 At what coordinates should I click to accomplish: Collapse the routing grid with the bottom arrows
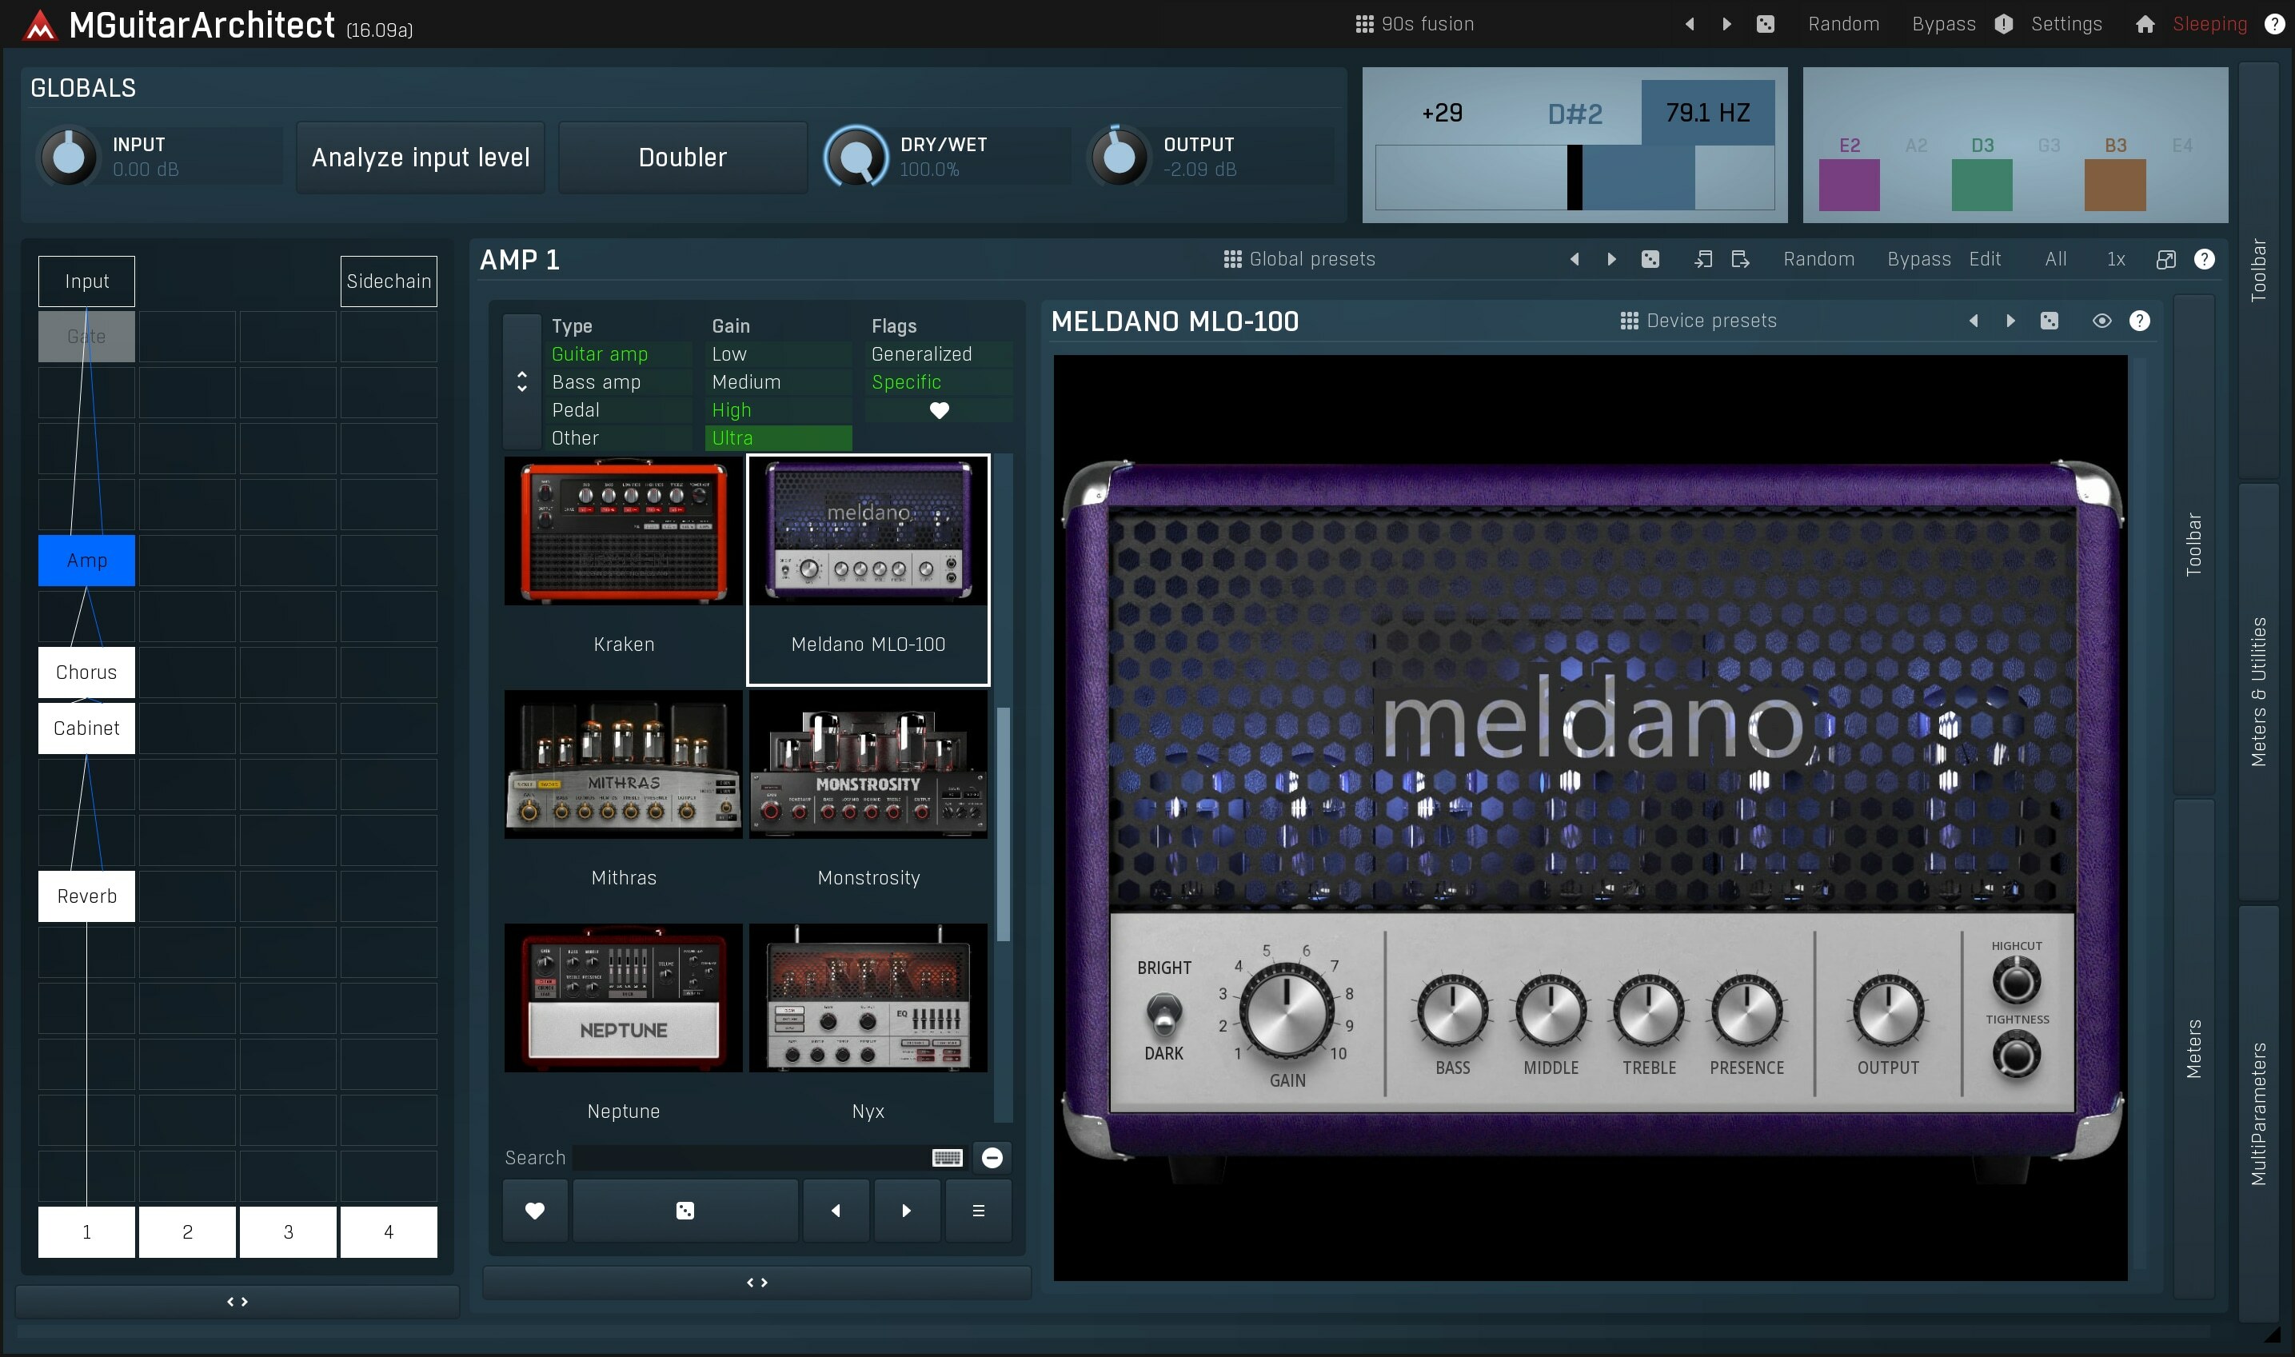point(236,1301)
